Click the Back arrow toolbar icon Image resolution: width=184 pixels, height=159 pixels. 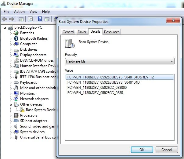pos(5,19)
